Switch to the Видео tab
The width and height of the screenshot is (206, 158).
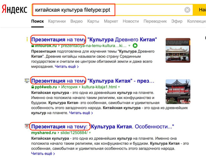point(76,21)
